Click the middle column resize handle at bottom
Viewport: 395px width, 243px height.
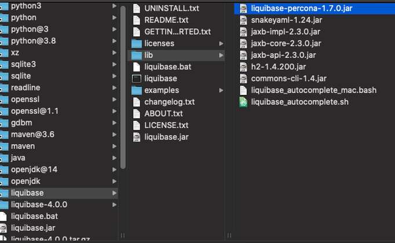(229, 235)
